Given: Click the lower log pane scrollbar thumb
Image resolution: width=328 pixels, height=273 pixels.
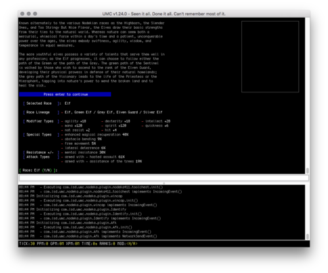Looking at the screenshot, I should click(308, 236).
